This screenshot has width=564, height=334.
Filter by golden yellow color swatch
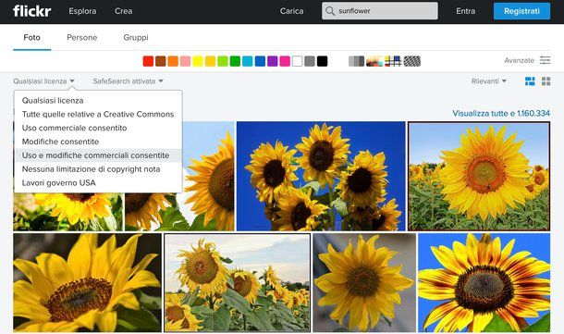point(211,61)
